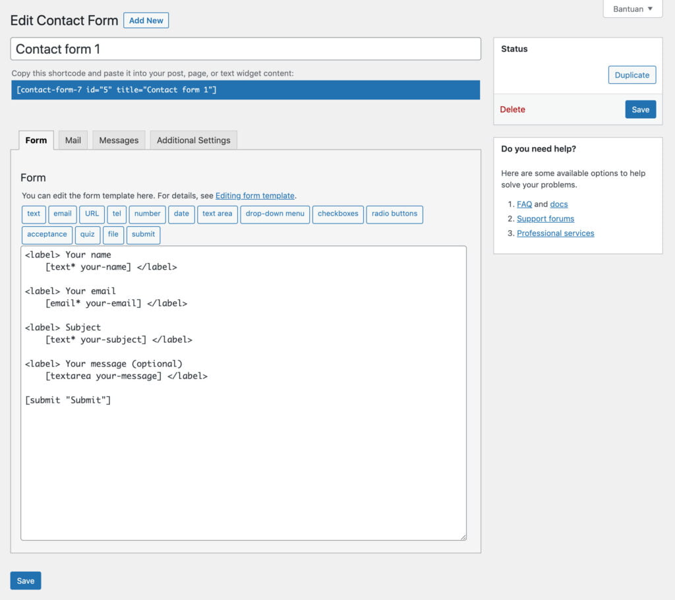Open the Bantuan help dropdown
This screenshot has height=600, width=675.
point(632,9)
